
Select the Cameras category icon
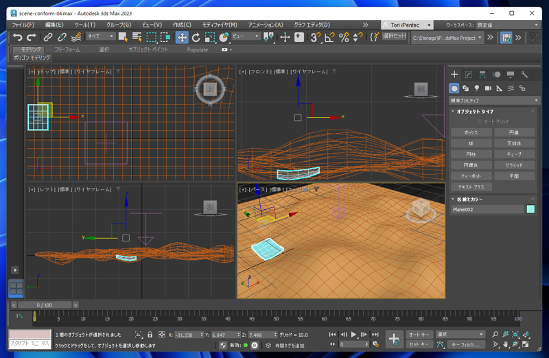click(488, 88)
